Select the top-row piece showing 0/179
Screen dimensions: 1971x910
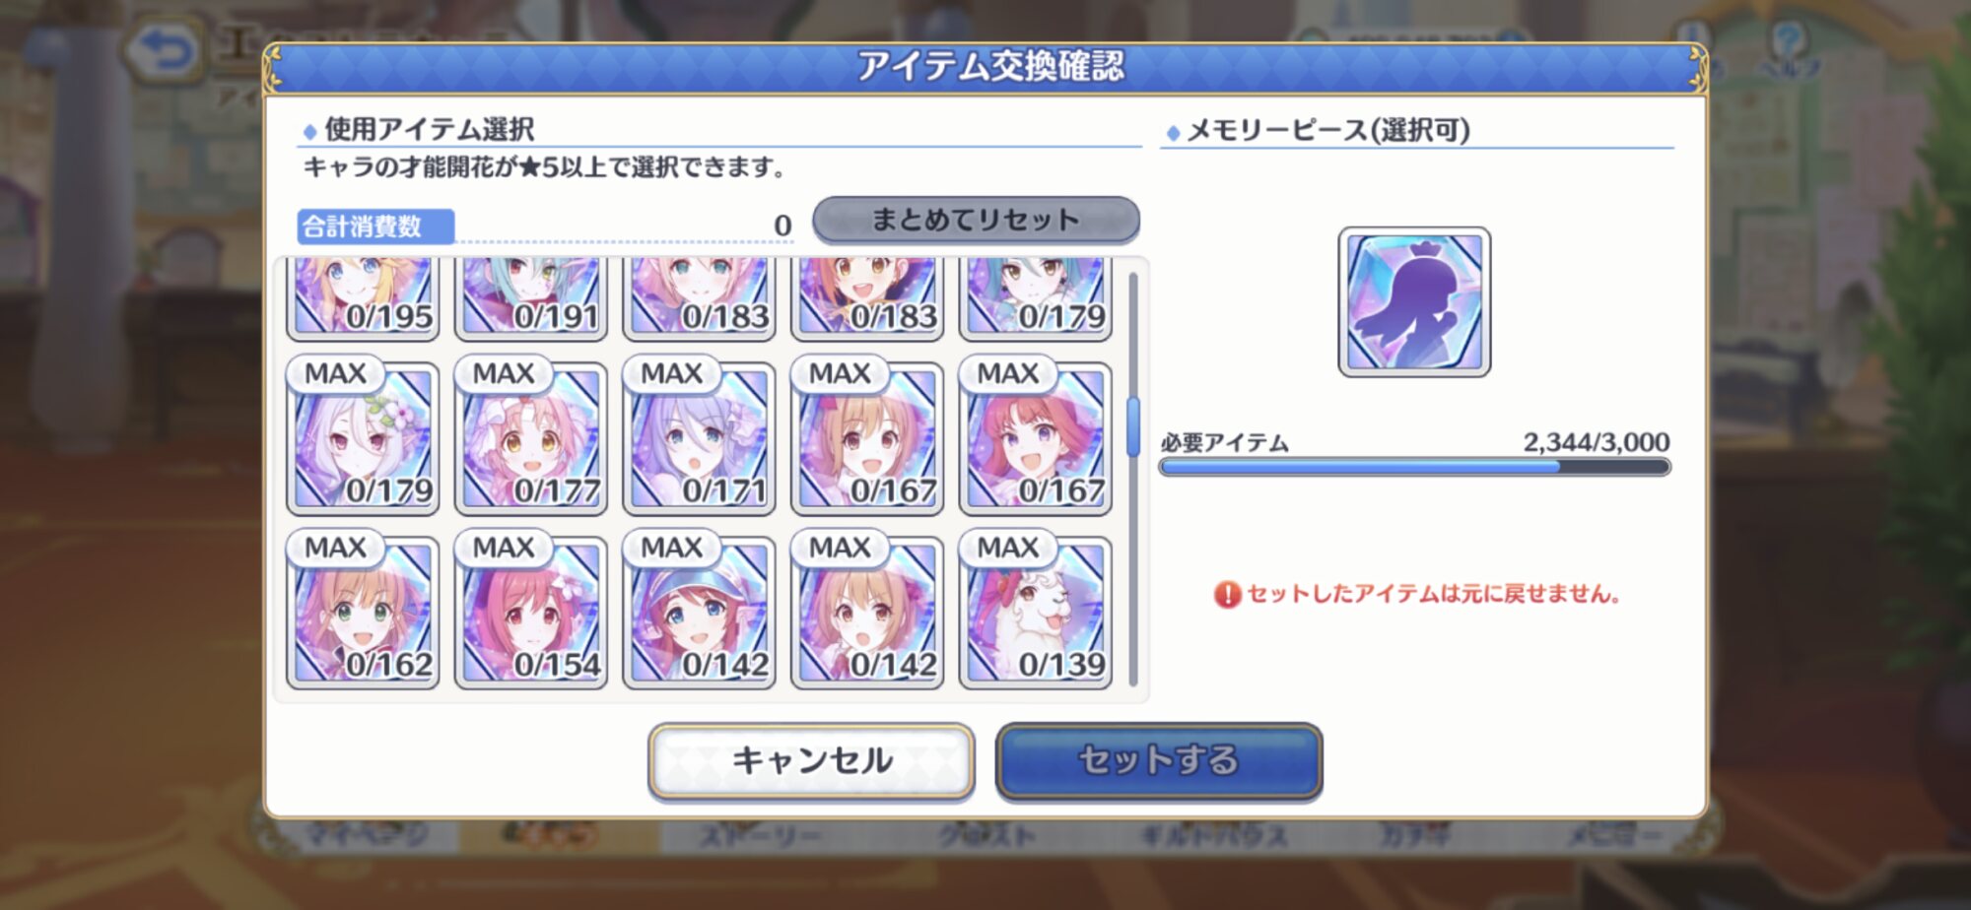[x=1036, y=298]
